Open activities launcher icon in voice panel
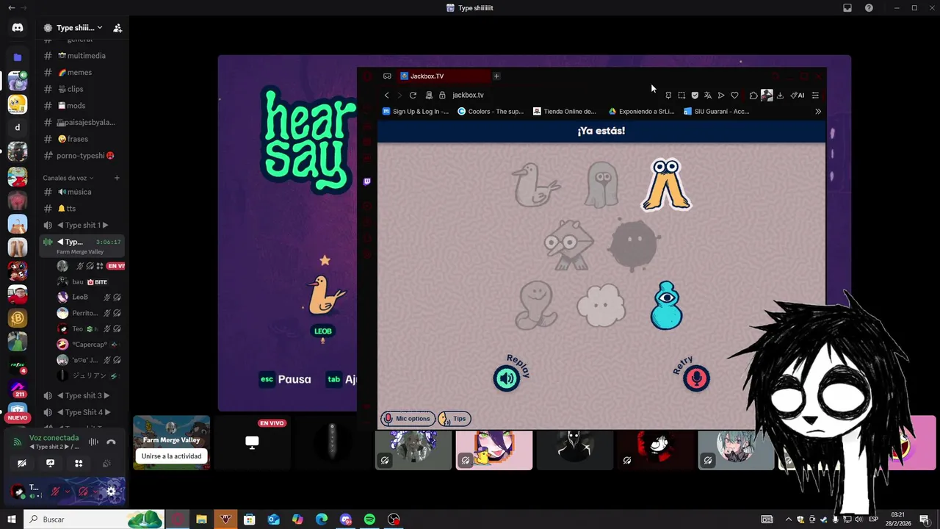 (x=79, y=463)
